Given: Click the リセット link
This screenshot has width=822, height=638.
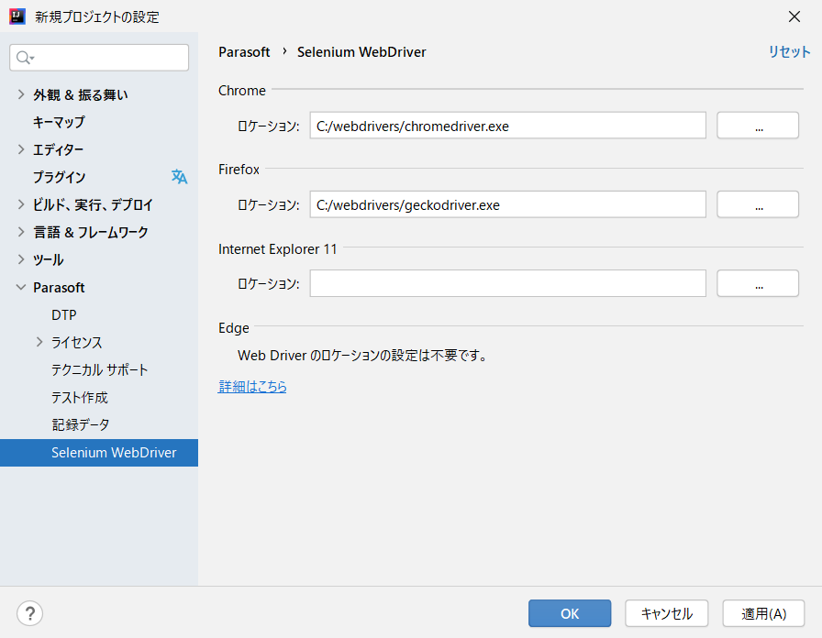Looking at the screenshot, I should pyautogui.click(x=789, y=51).
